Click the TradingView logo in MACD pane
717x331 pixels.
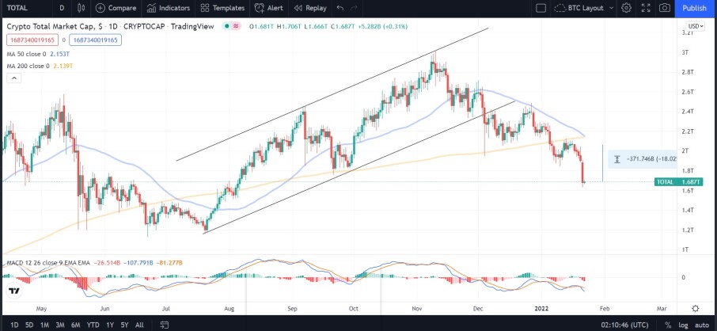point(14,291)
